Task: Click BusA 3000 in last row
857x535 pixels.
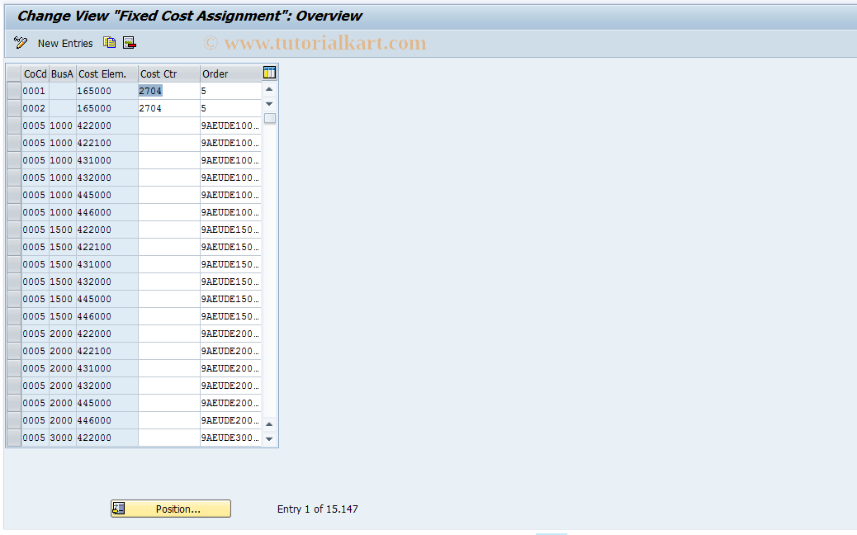Action: coord(62,438)
